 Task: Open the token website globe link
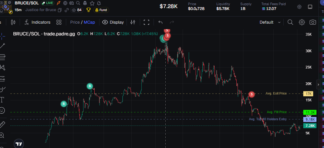65,3
